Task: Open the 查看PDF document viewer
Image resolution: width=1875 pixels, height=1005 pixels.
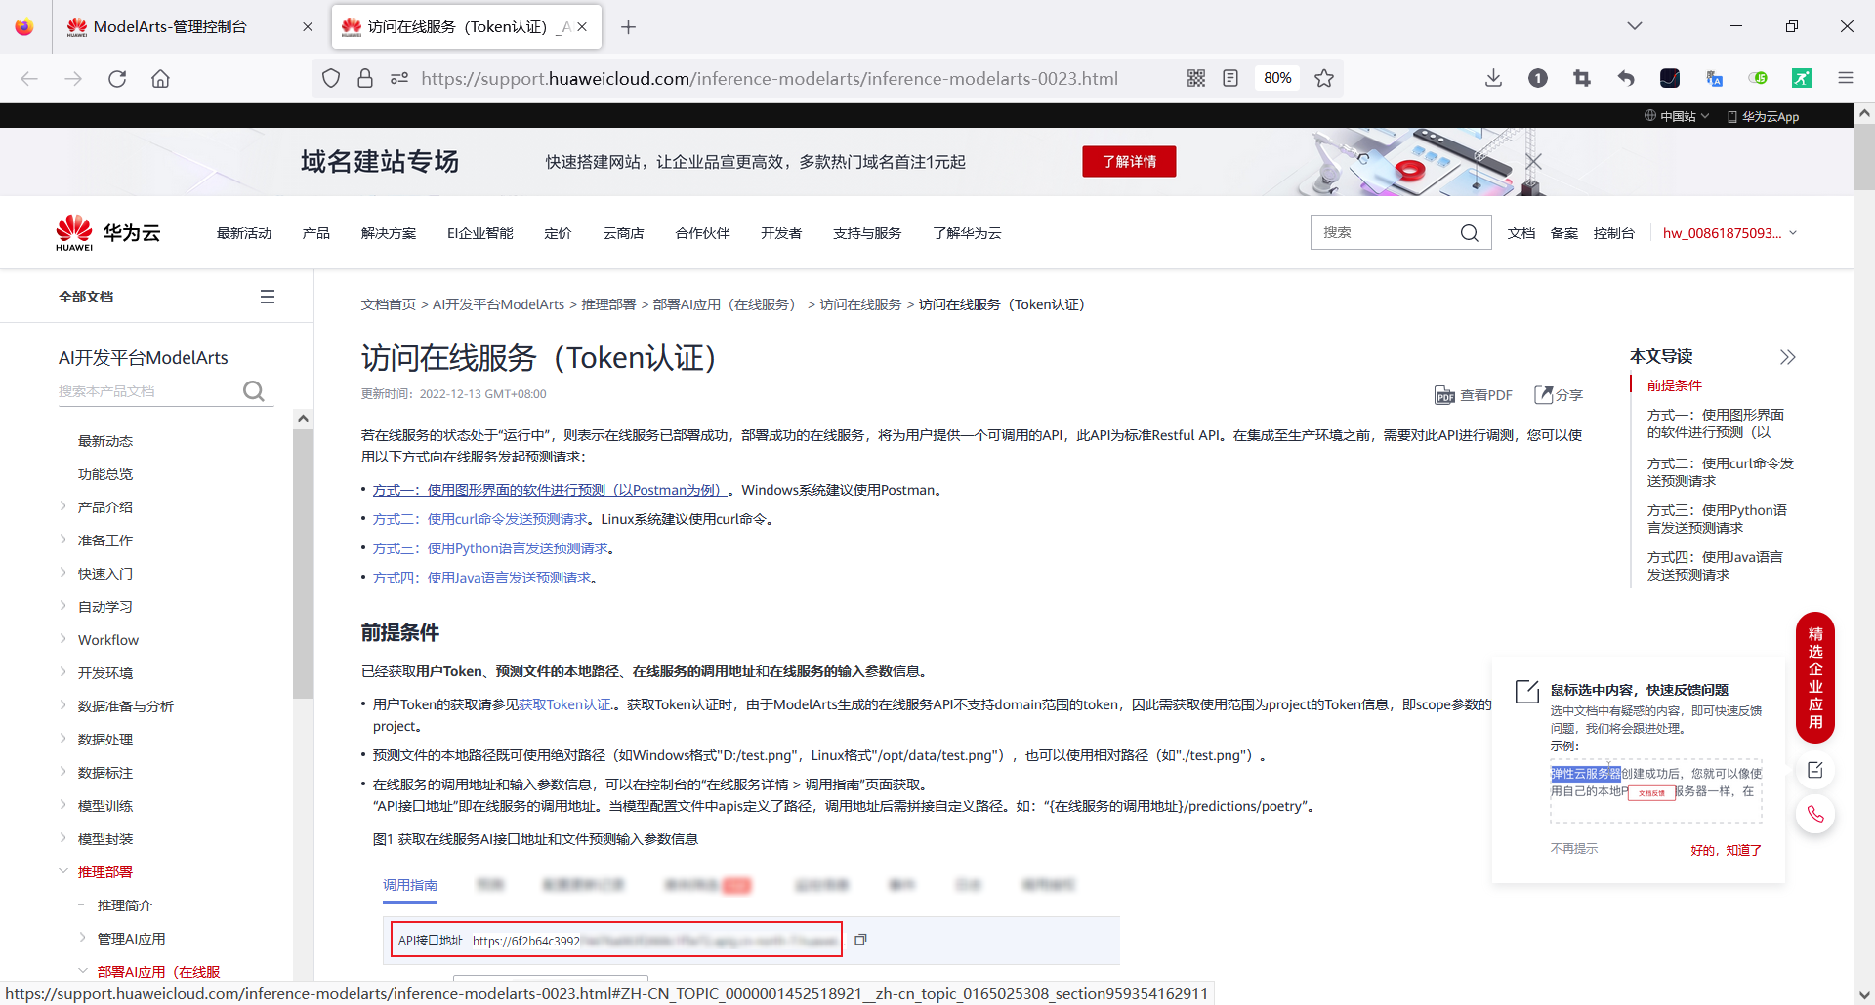Action: point(1475,394)
